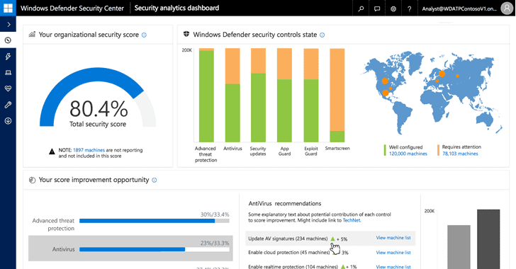Expand the left navigation sidebar chevron
The height and width of the screenshot is (269, 516).
click(9, 24)
